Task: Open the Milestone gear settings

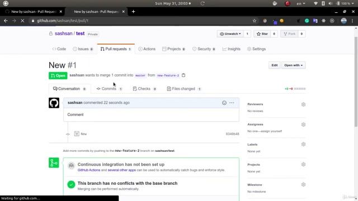Action: pos(303,184)
